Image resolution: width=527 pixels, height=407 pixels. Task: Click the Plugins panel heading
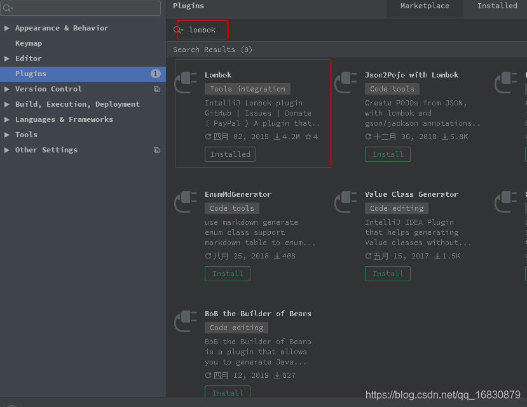(x=188, y=6)
